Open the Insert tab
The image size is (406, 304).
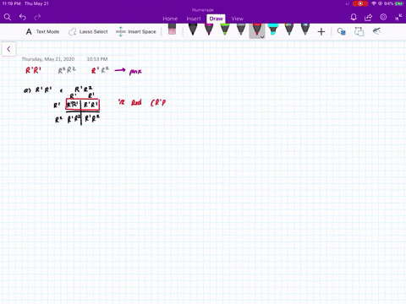[194, 19]
